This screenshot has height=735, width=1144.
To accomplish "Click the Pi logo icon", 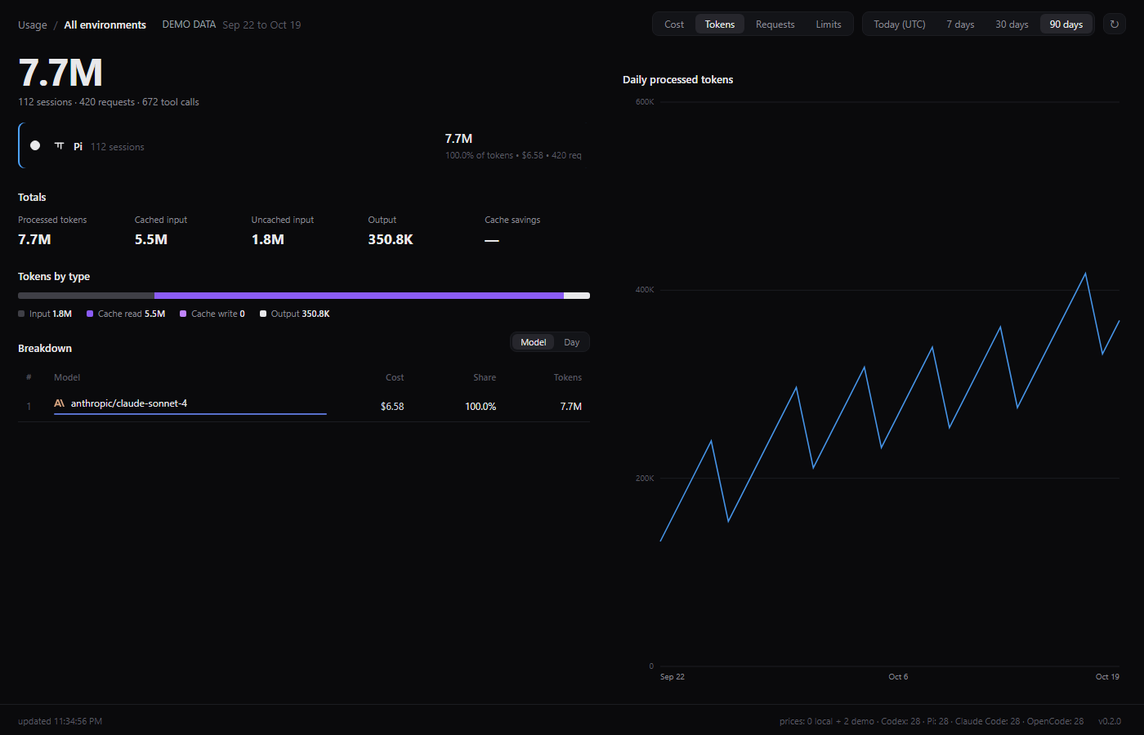I will 59,146.
